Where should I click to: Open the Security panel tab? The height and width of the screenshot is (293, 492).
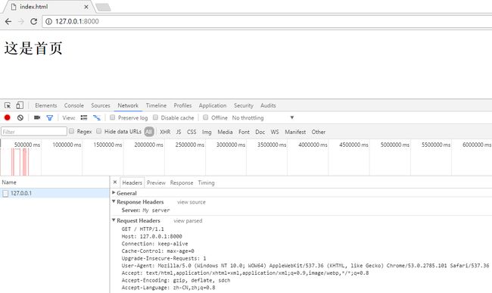[x=244, y=105]
